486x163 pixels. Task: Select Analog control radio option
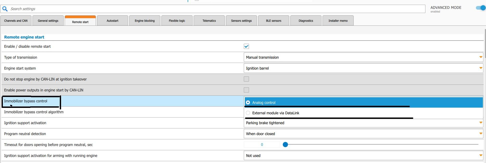[248, 102]
